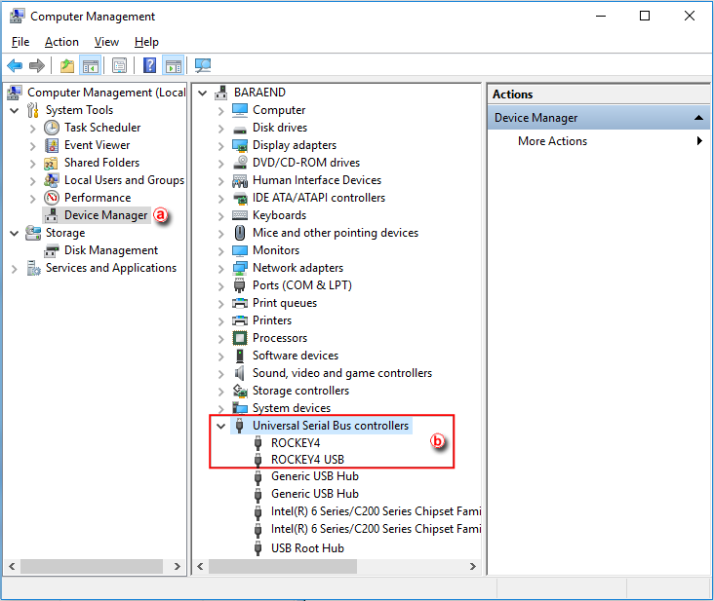Click the Keyboards category icon
This screenshot has width=714, height=601.
click(x=240, y=215)
